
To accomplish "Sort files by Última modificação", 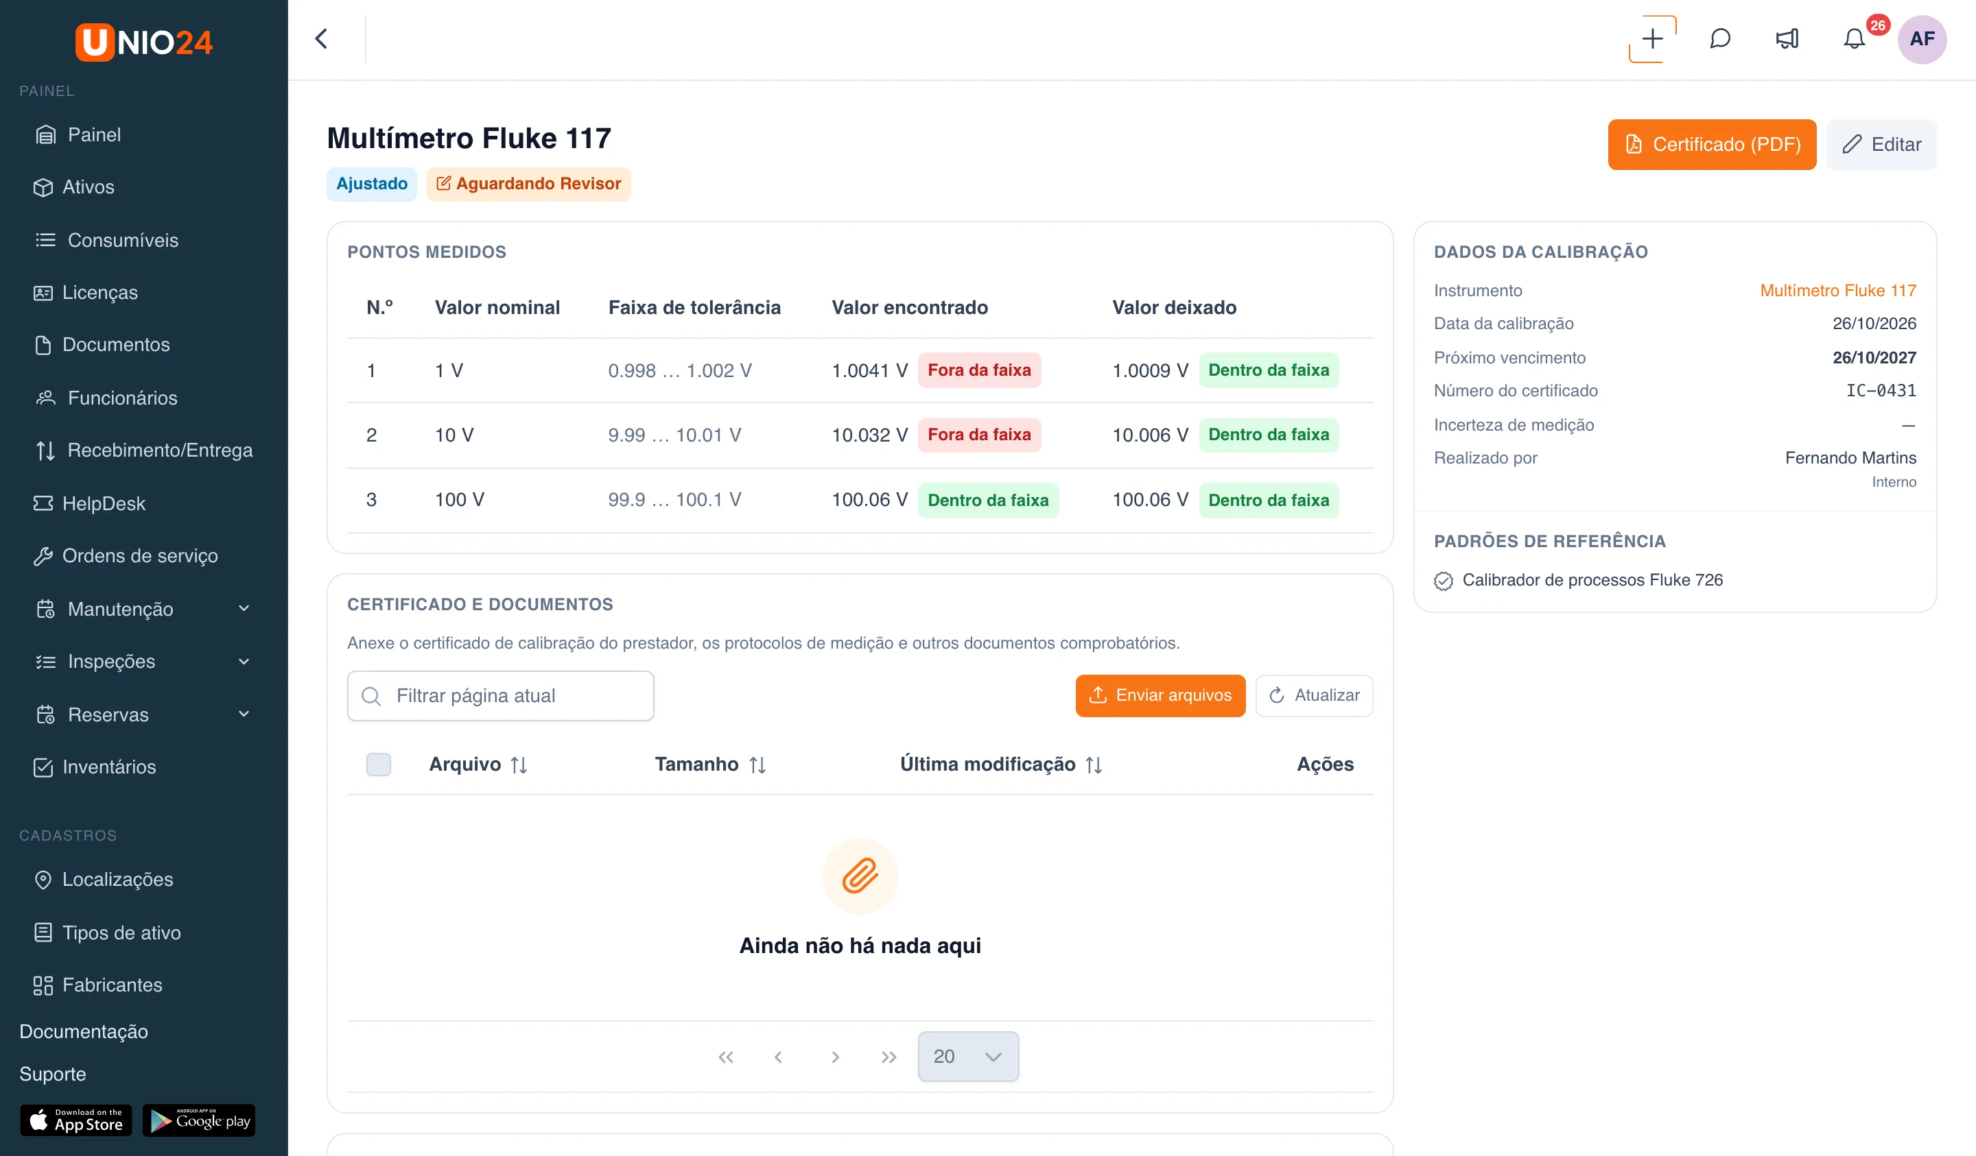I will pyautogui.click(x=1094, y=765).
